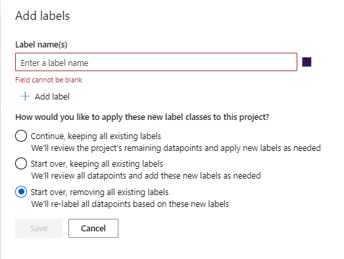Click the Start over, removing all existing labels text

coord(99,192)
